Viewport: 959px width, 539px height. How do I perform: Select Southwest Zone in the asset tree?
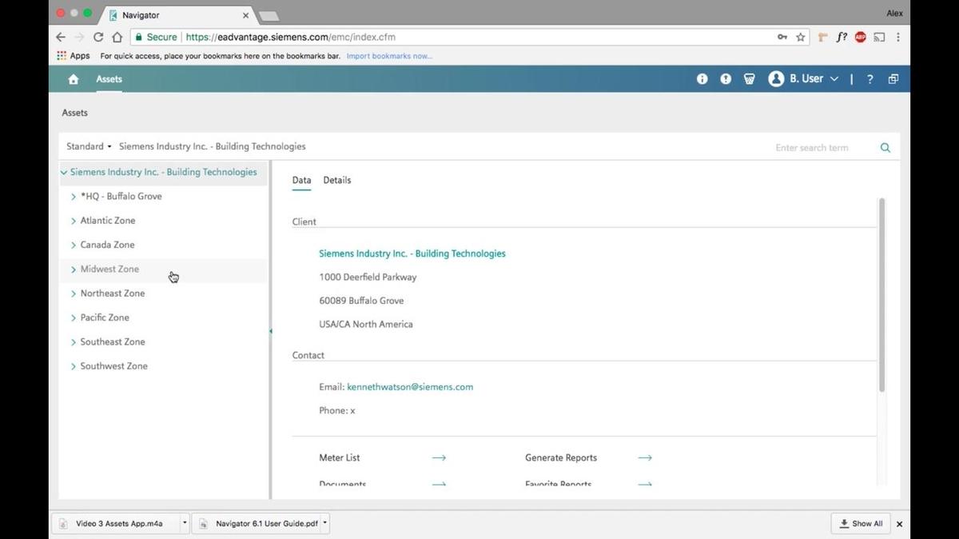[114, 366]
